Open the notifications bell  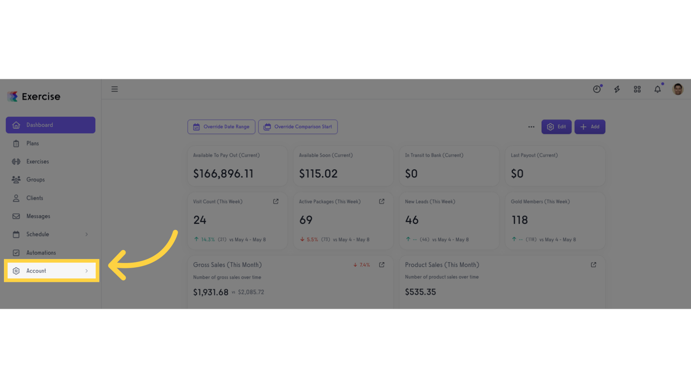[x=658, y=89]
